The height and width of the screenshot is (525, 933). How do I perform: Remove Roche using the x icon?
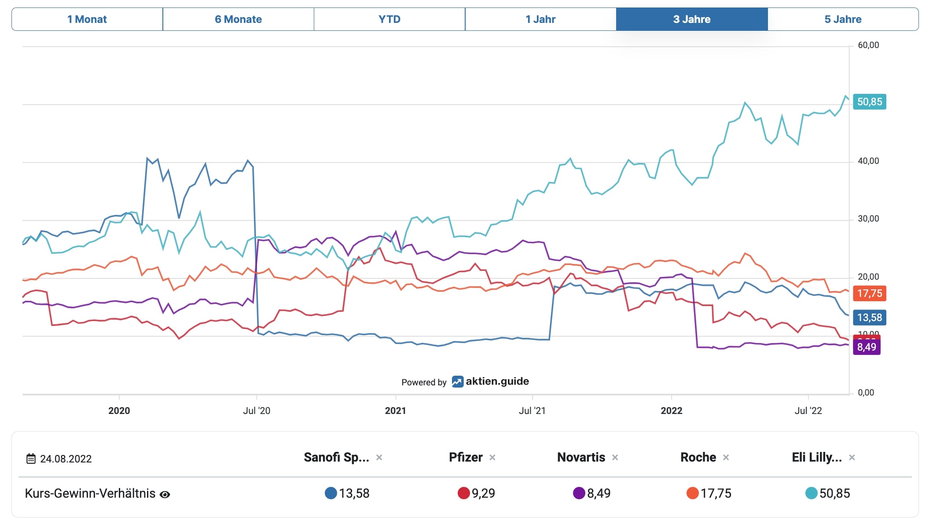[726, 458]
